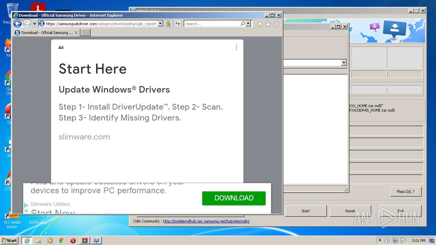Click the Internet Explorer taskbar icon
The height and width of the screenshot is (245, 436).
click(27, 240)
